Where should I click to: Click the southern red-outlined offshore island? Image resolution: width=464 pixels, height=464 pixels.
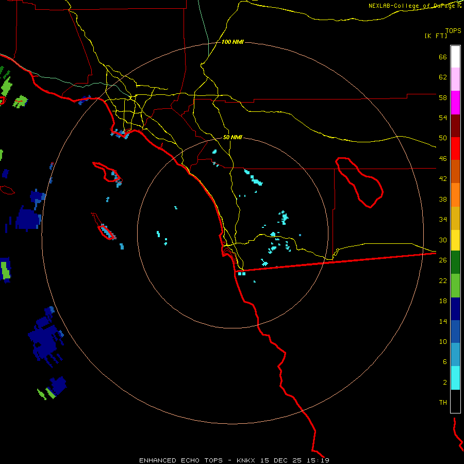pyautogui.click(x=106, y=231)
